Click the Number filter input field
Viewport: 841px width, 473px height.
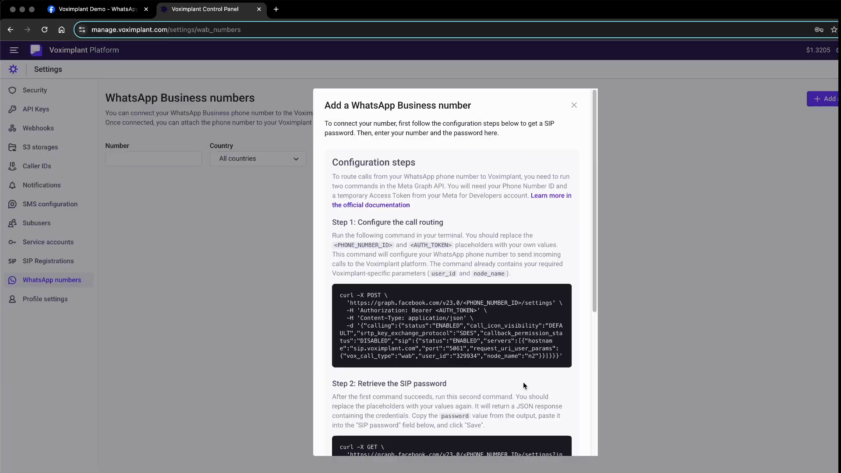pyautogui.click(x=153, y=159)
